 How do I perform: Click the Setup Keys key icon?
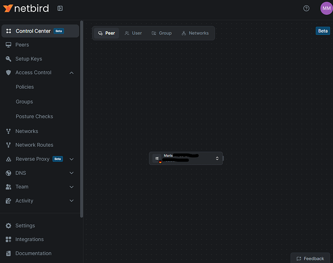(8, 59)
